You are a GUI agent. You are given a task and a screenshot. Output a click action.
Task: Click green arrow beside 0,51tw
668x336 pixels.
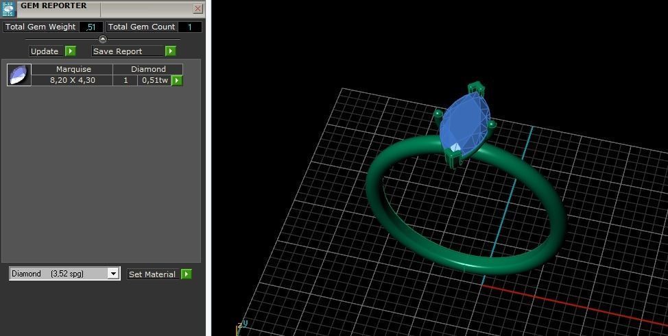(177, 80)
